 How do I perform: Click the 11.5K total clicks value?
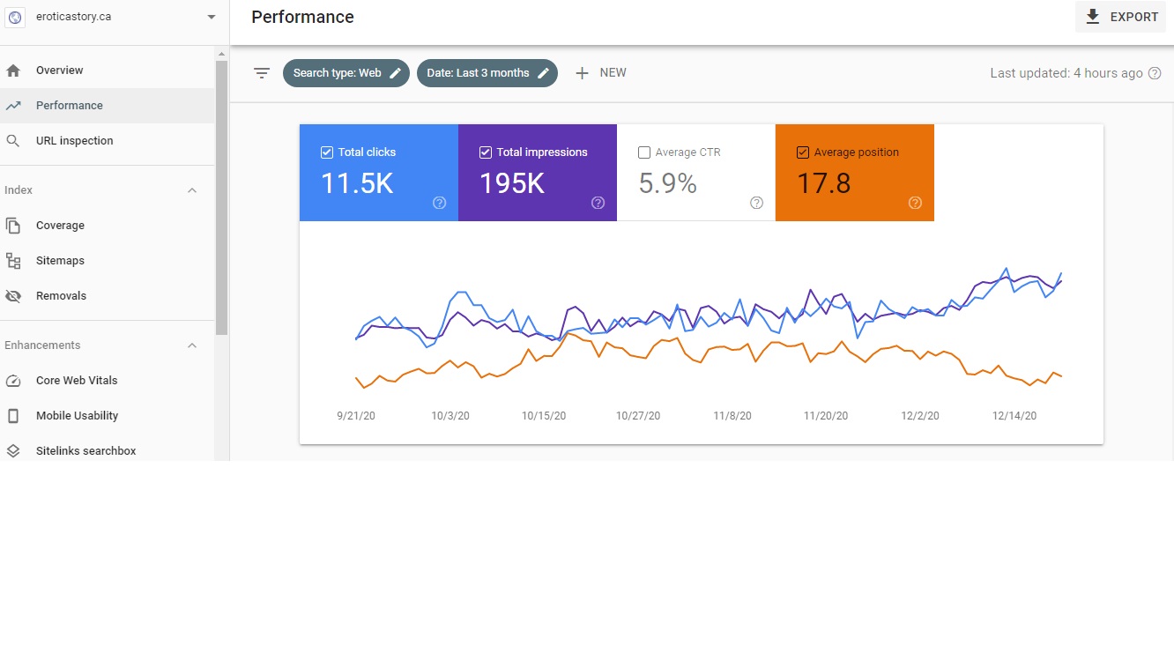click(357, 183)
